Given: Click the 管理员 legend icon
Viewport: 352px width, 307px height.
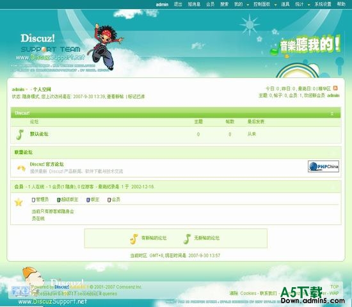Looking at the screenshot, I should click(x=33, y=200).
